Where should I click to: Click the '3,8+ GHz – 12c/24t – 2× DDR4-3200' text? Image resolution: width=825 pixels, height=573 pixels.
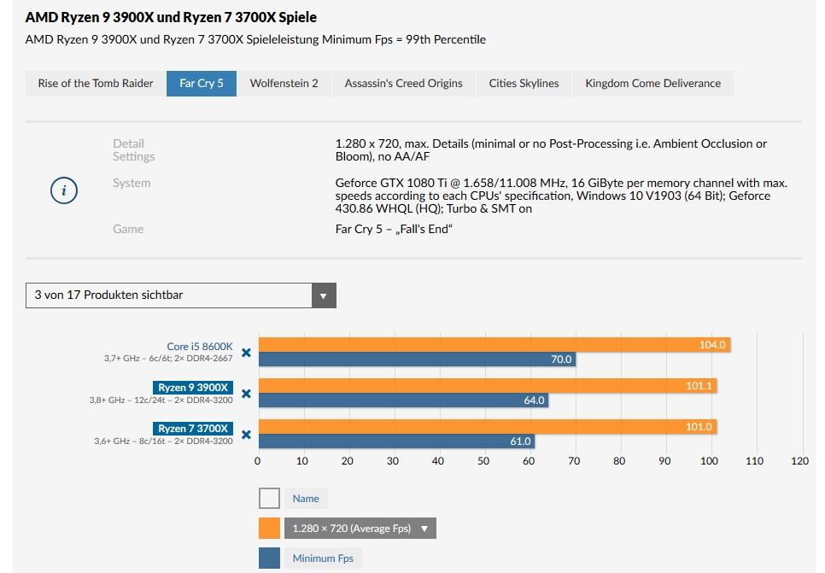pyautogui.click(x=161, y=400)
